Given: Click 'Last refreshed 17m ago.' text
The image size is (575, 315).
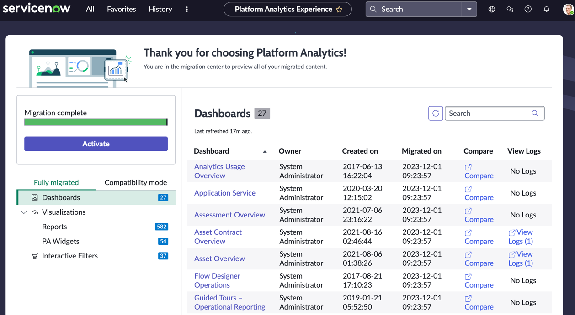Looking at the screenshot, I should coord(223,131).
